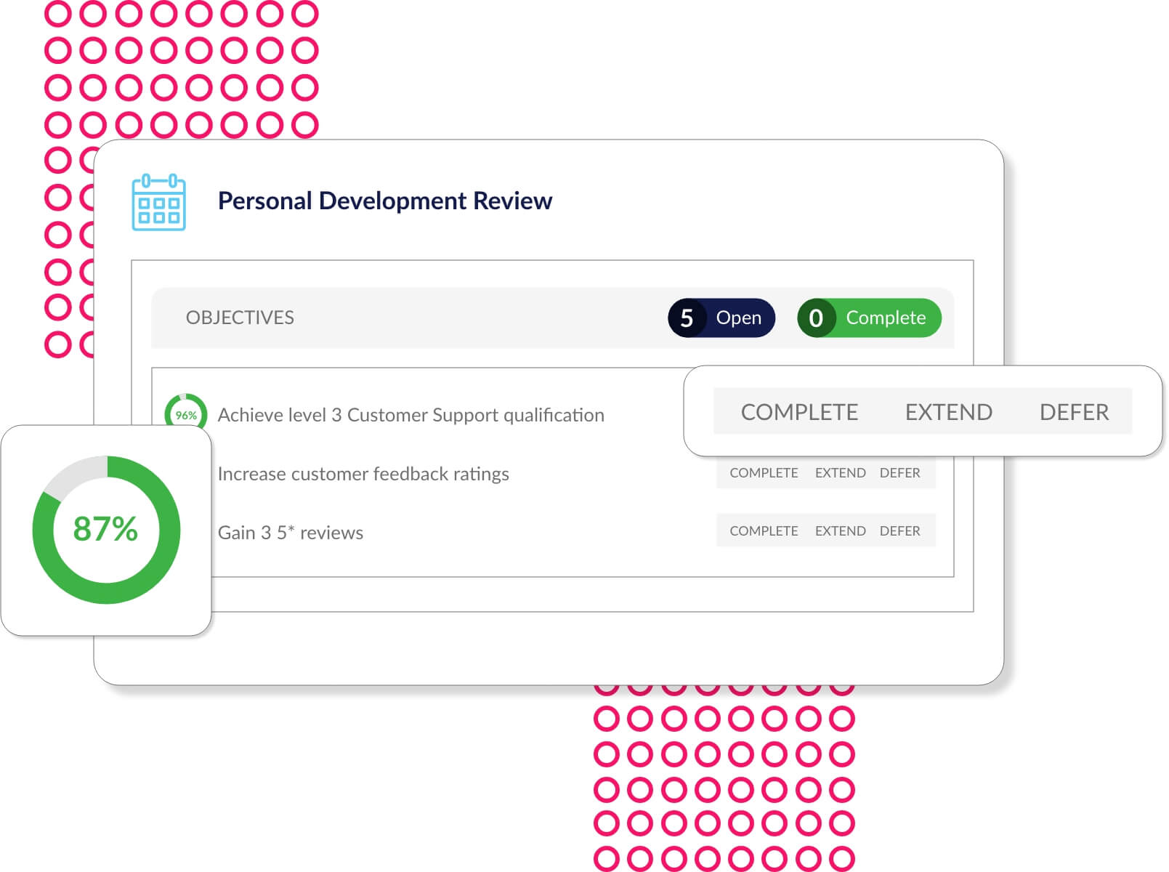Open the Gain 3 5* reviews objective
1169x872 pixels.
(x=291, y=533)
